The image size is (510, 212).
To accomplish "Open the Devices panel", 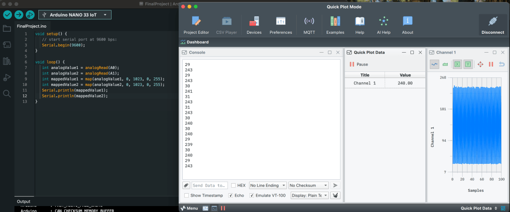I will coord(254,24).
